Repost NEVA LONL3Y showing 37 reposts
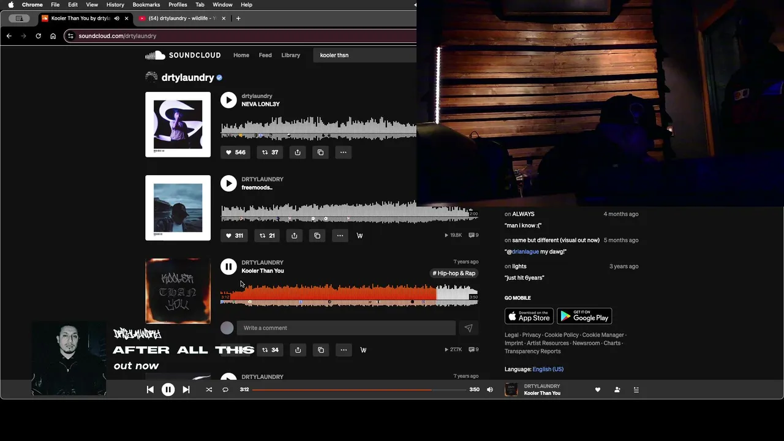This screenshot has height=441, width=784. pyautogui.click(x=270, y=153)
